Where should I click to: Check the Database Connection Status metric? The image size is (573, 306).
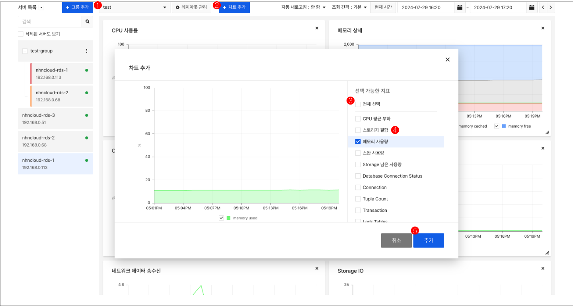point(358,176)
